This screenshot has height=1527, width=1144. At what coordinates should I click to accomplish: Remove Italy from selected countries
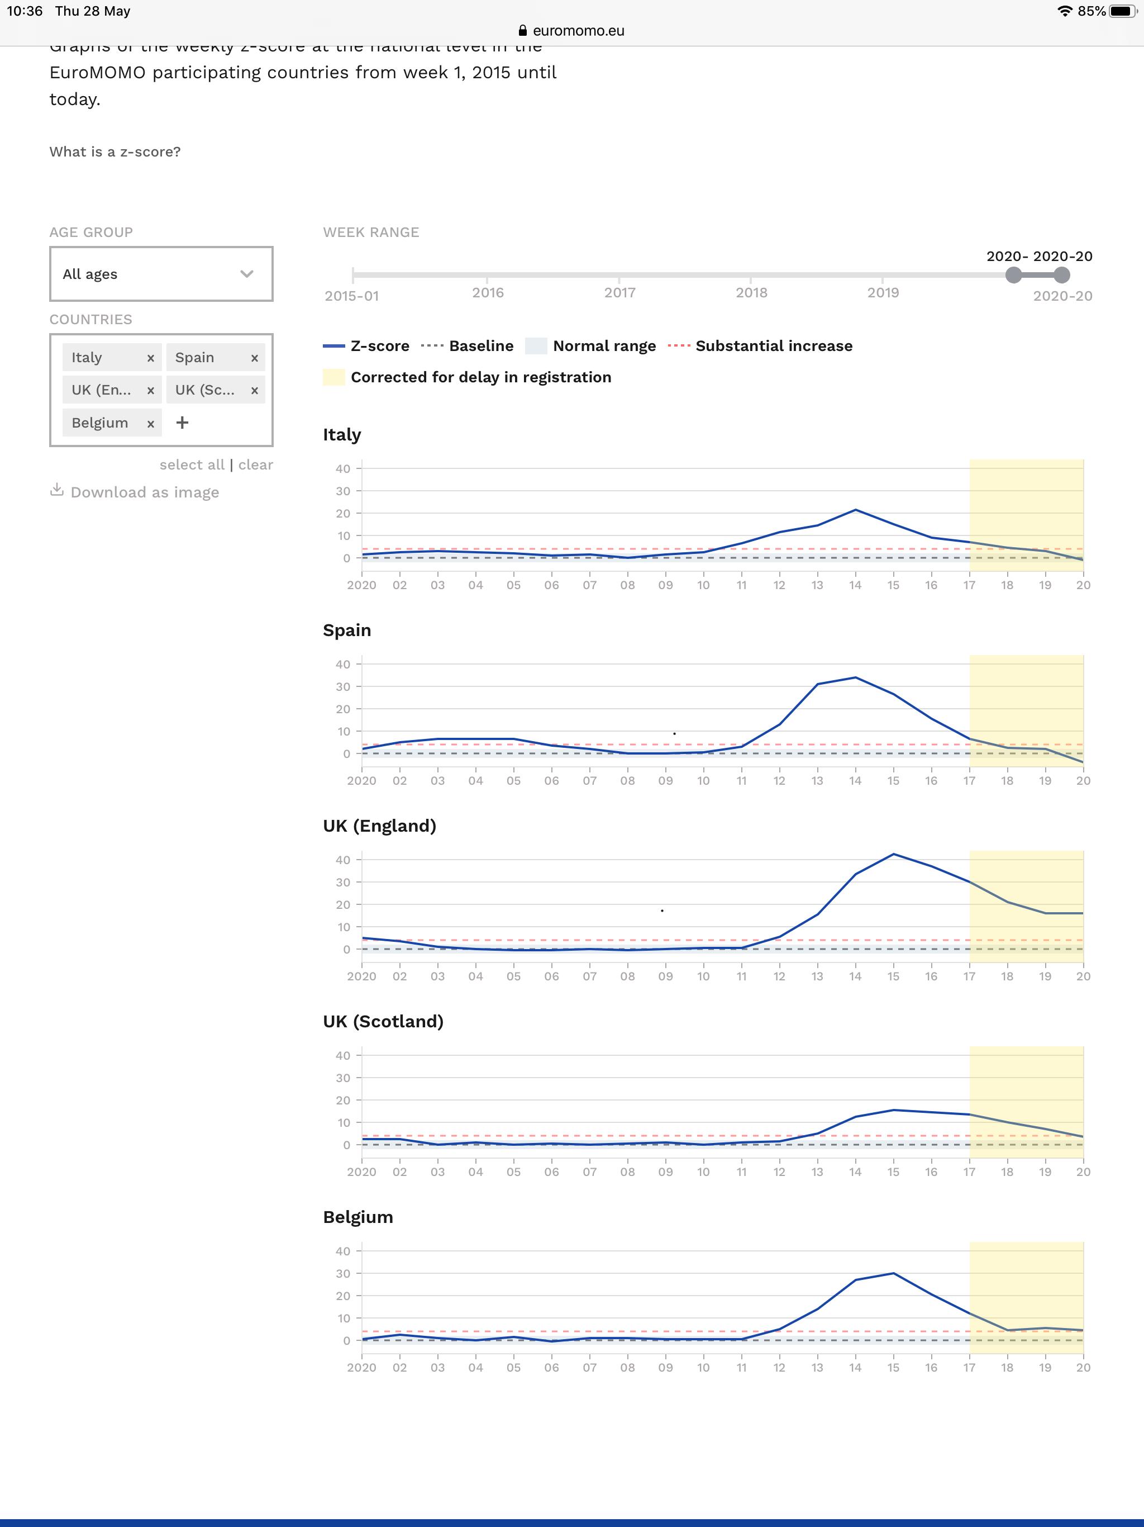[x=150, y=358]
